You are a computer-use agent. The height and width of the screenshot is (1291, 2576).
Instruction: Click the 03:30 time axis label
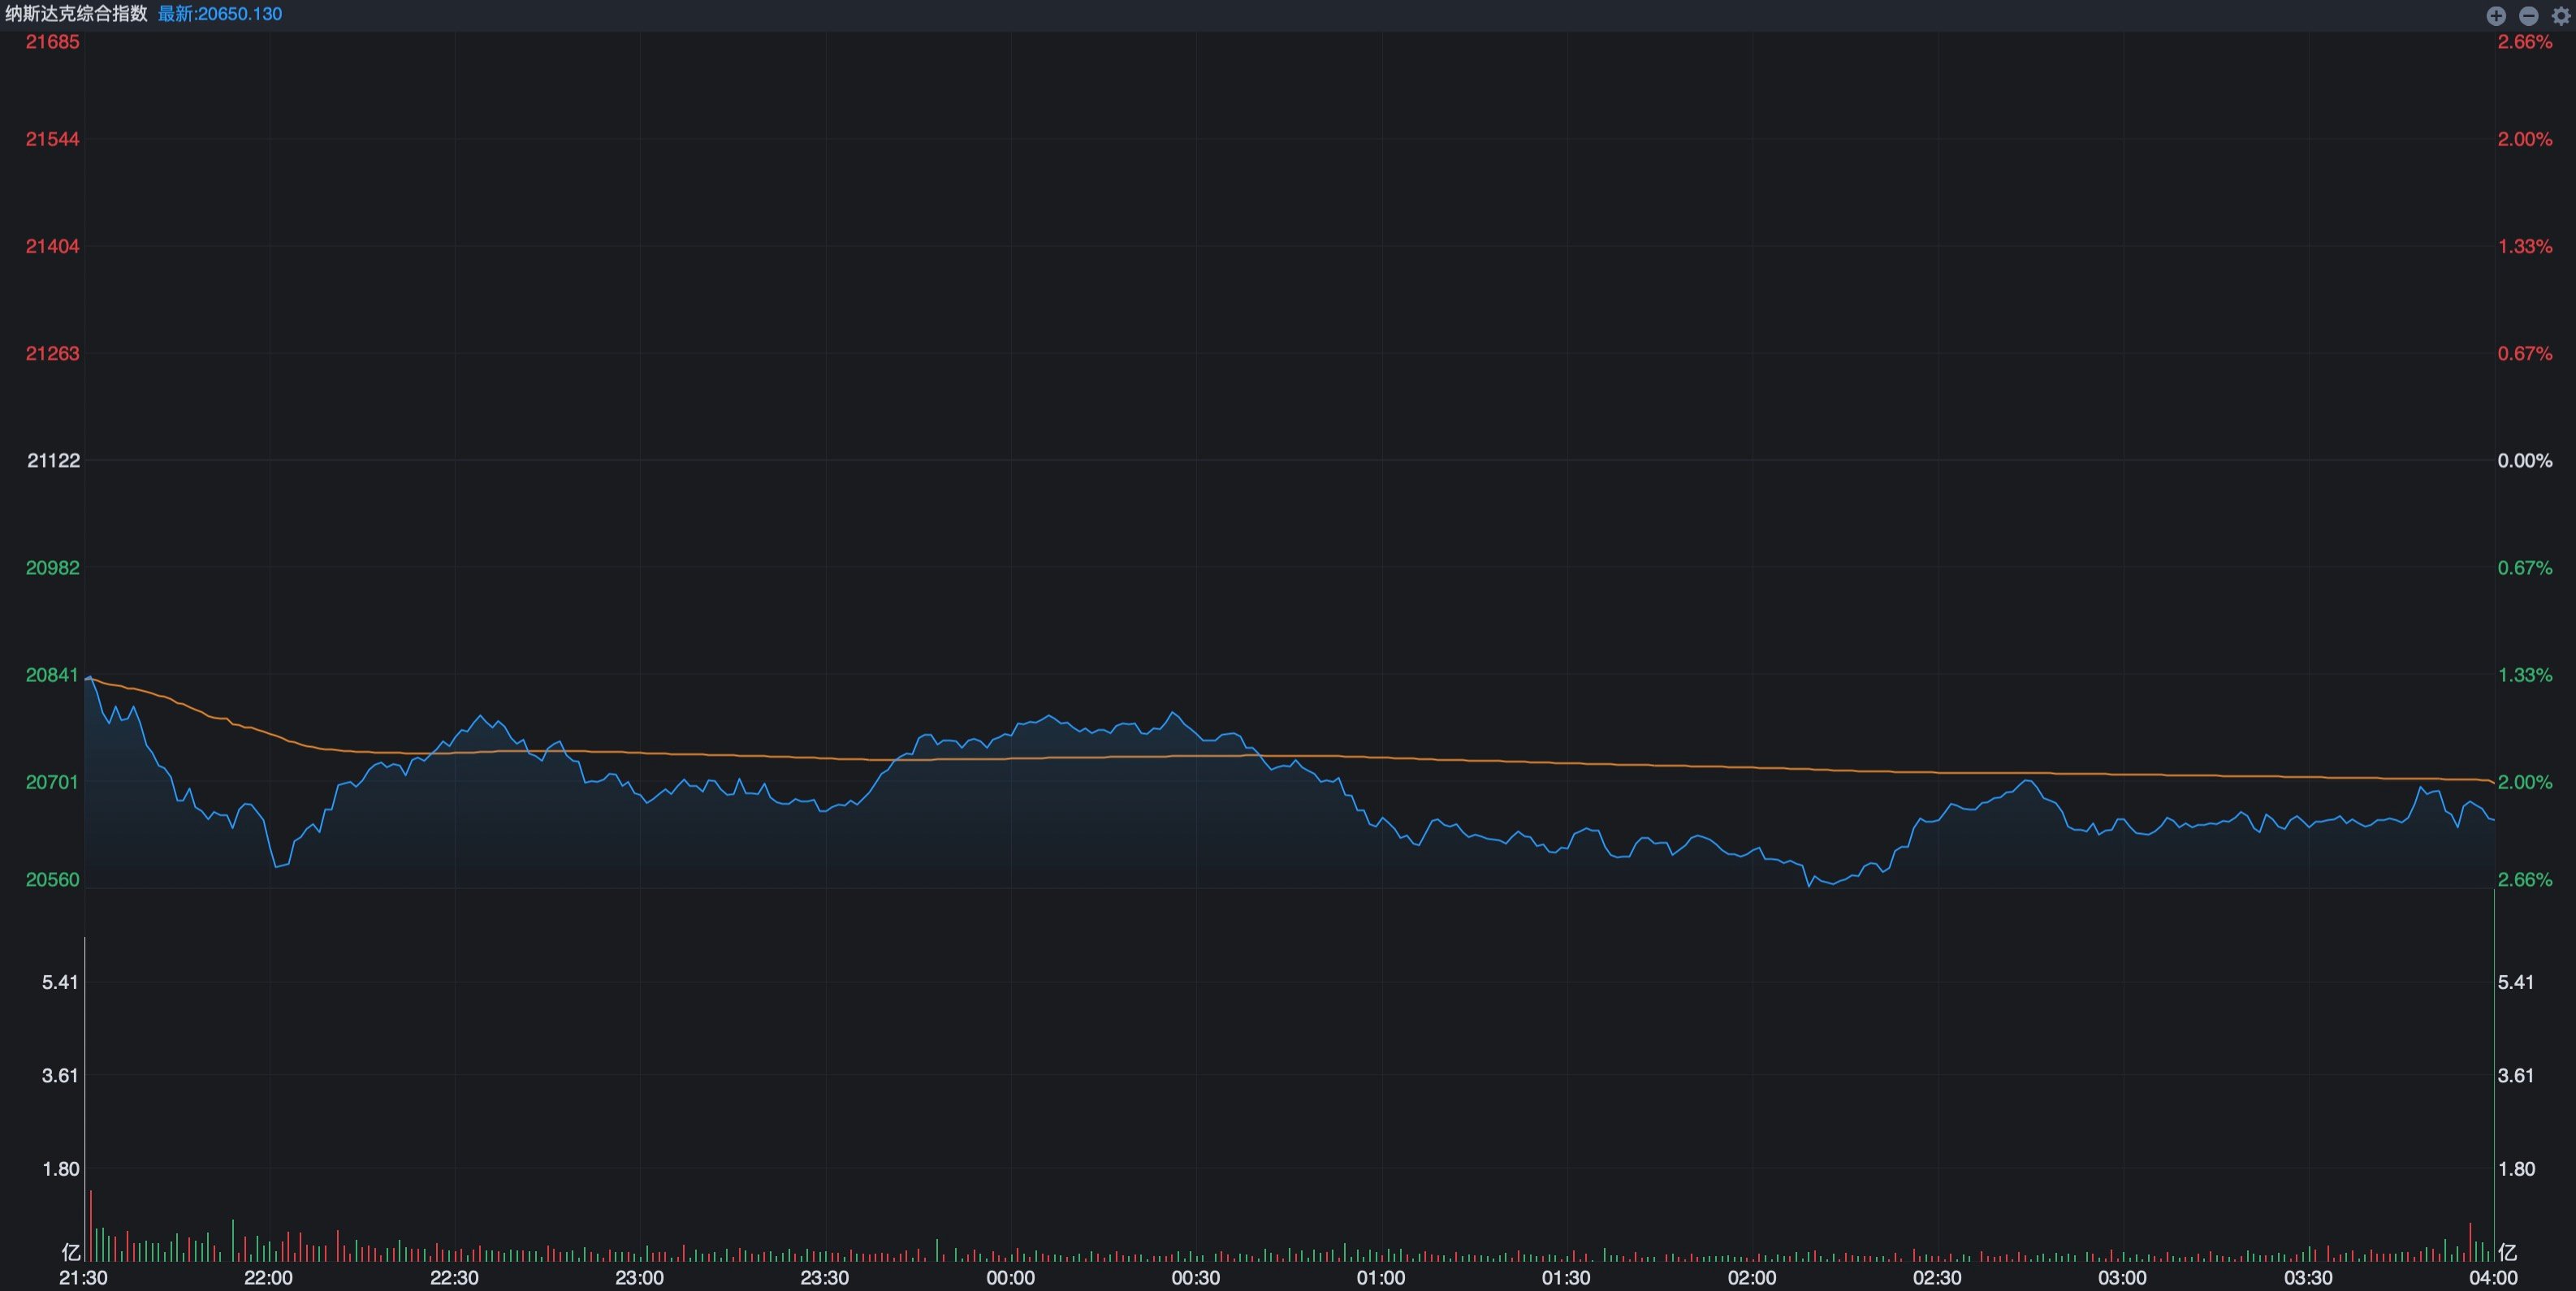click(2308, 1278)
